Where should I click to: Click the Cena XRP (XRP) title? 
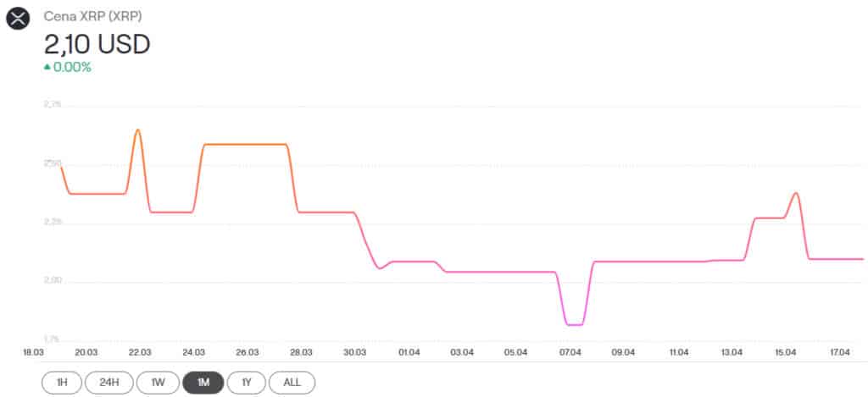[92, 16]
